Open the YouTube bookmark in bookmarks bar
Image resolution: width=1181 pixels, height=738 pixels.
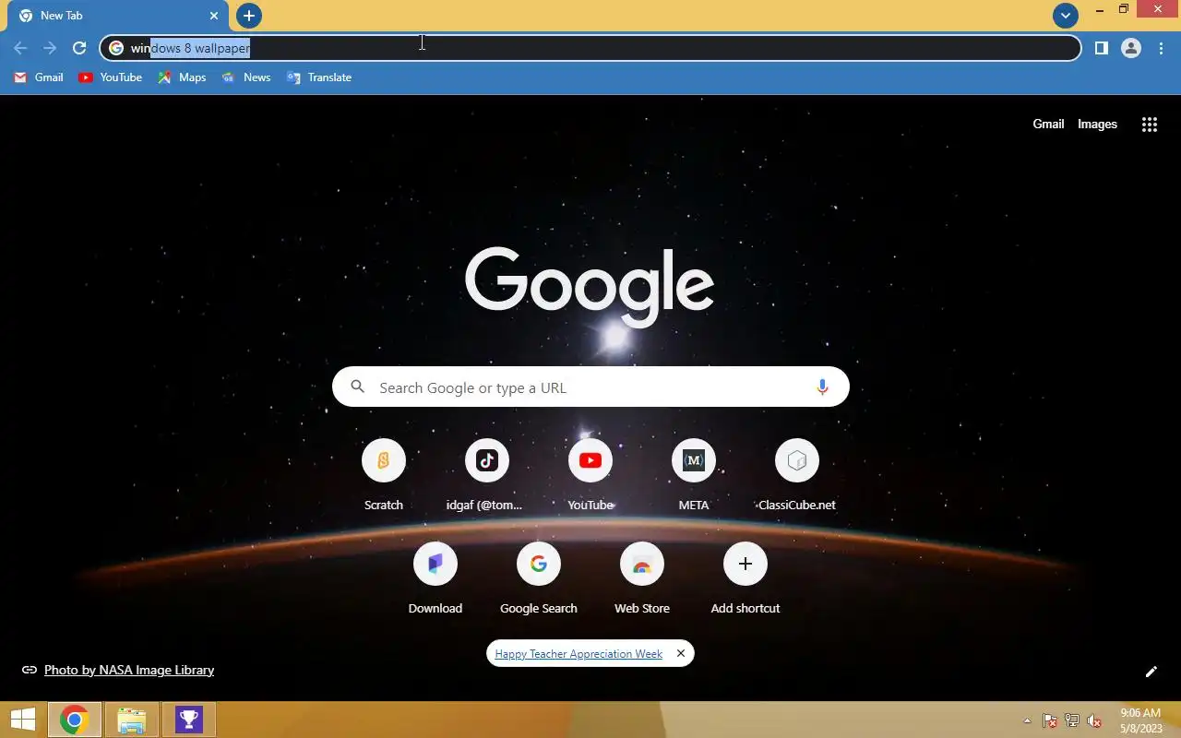111,77
